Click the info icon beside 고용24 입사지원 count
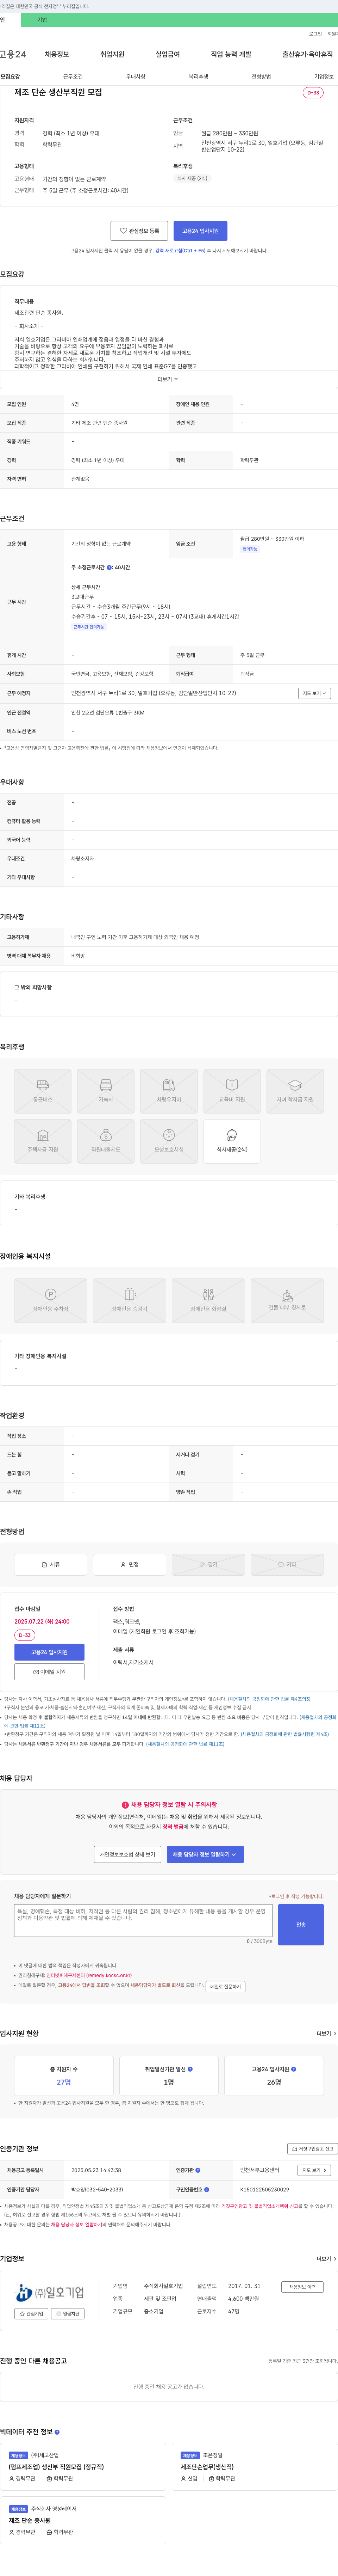Viewport: 338px width, 2576px height. click(x=293, y=2069)
